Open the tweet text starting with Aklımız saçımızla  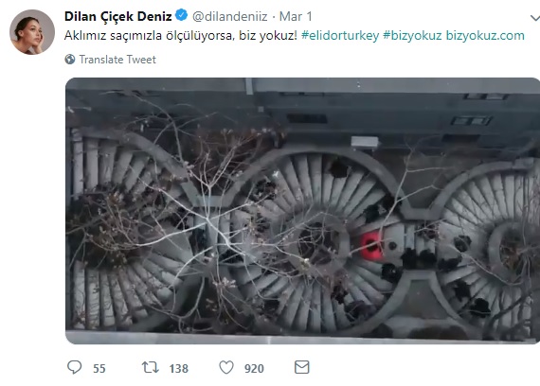(x=180, y=35)
